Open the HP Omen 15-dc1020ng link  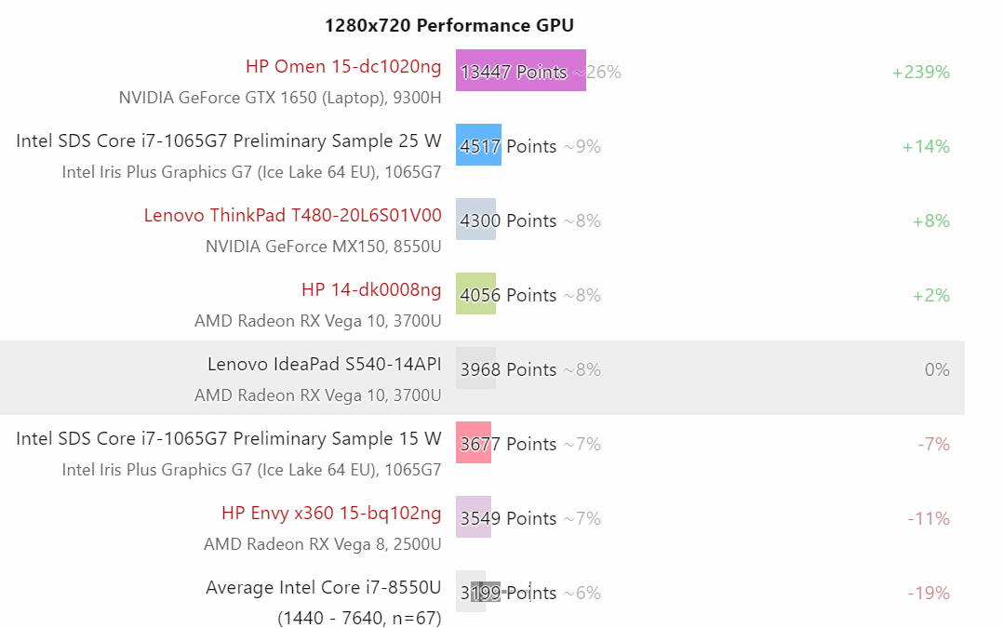click(343, 66)
